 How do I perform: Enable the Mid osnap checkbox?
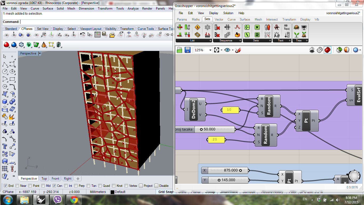click(x=43, y=186)
